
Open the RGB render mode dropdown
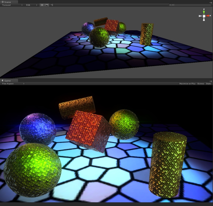[x=28, y=5]
